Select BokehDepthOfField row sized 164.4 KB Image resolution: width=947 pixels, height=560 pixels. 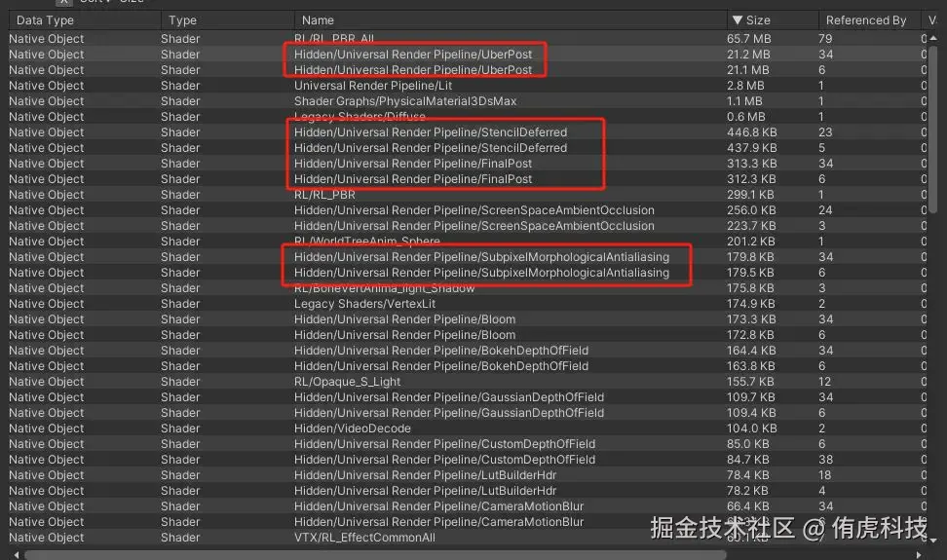pyautogui.click(x=466, y=351)
